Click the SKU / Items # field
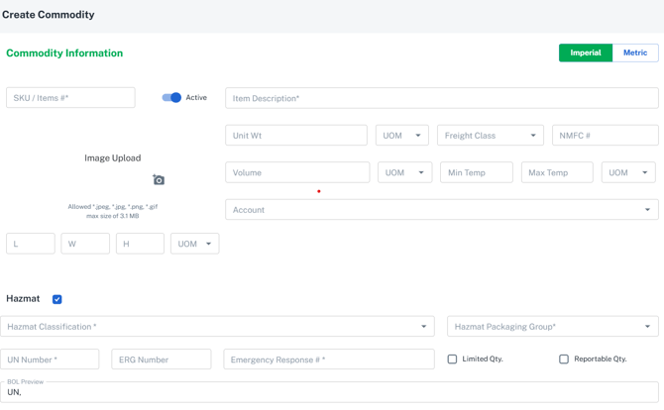 tap(70, 98)
